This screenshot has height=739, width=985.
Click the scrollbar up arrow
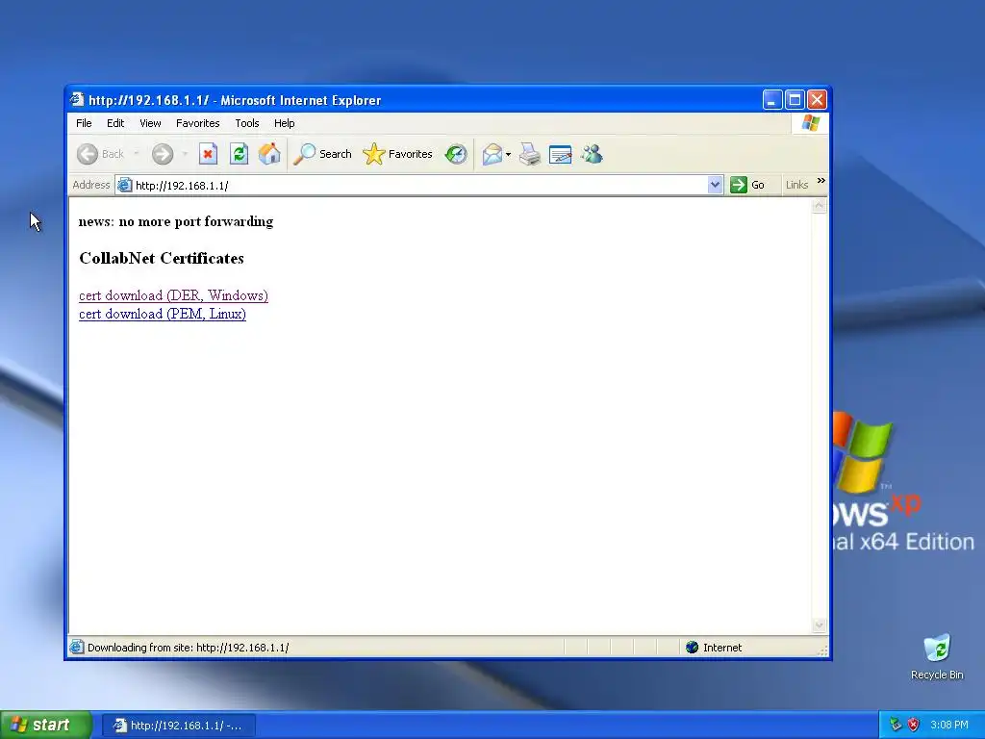point(820,206)
